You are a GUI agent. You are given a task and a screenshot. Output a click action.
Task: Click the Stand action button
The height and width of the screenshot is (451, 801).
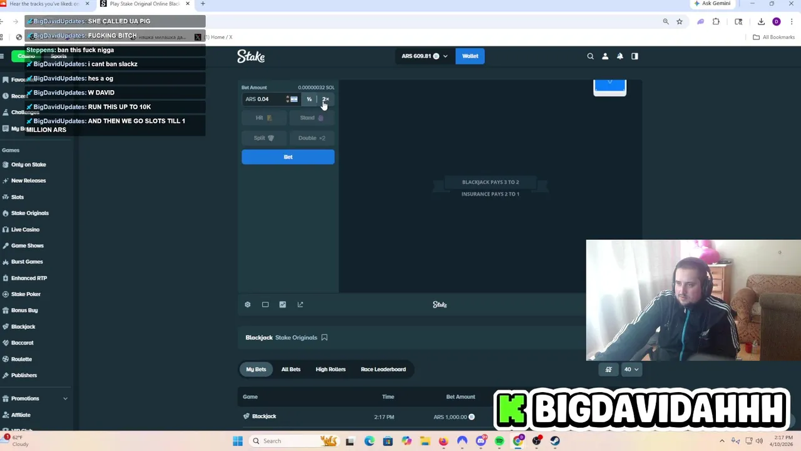312,118
